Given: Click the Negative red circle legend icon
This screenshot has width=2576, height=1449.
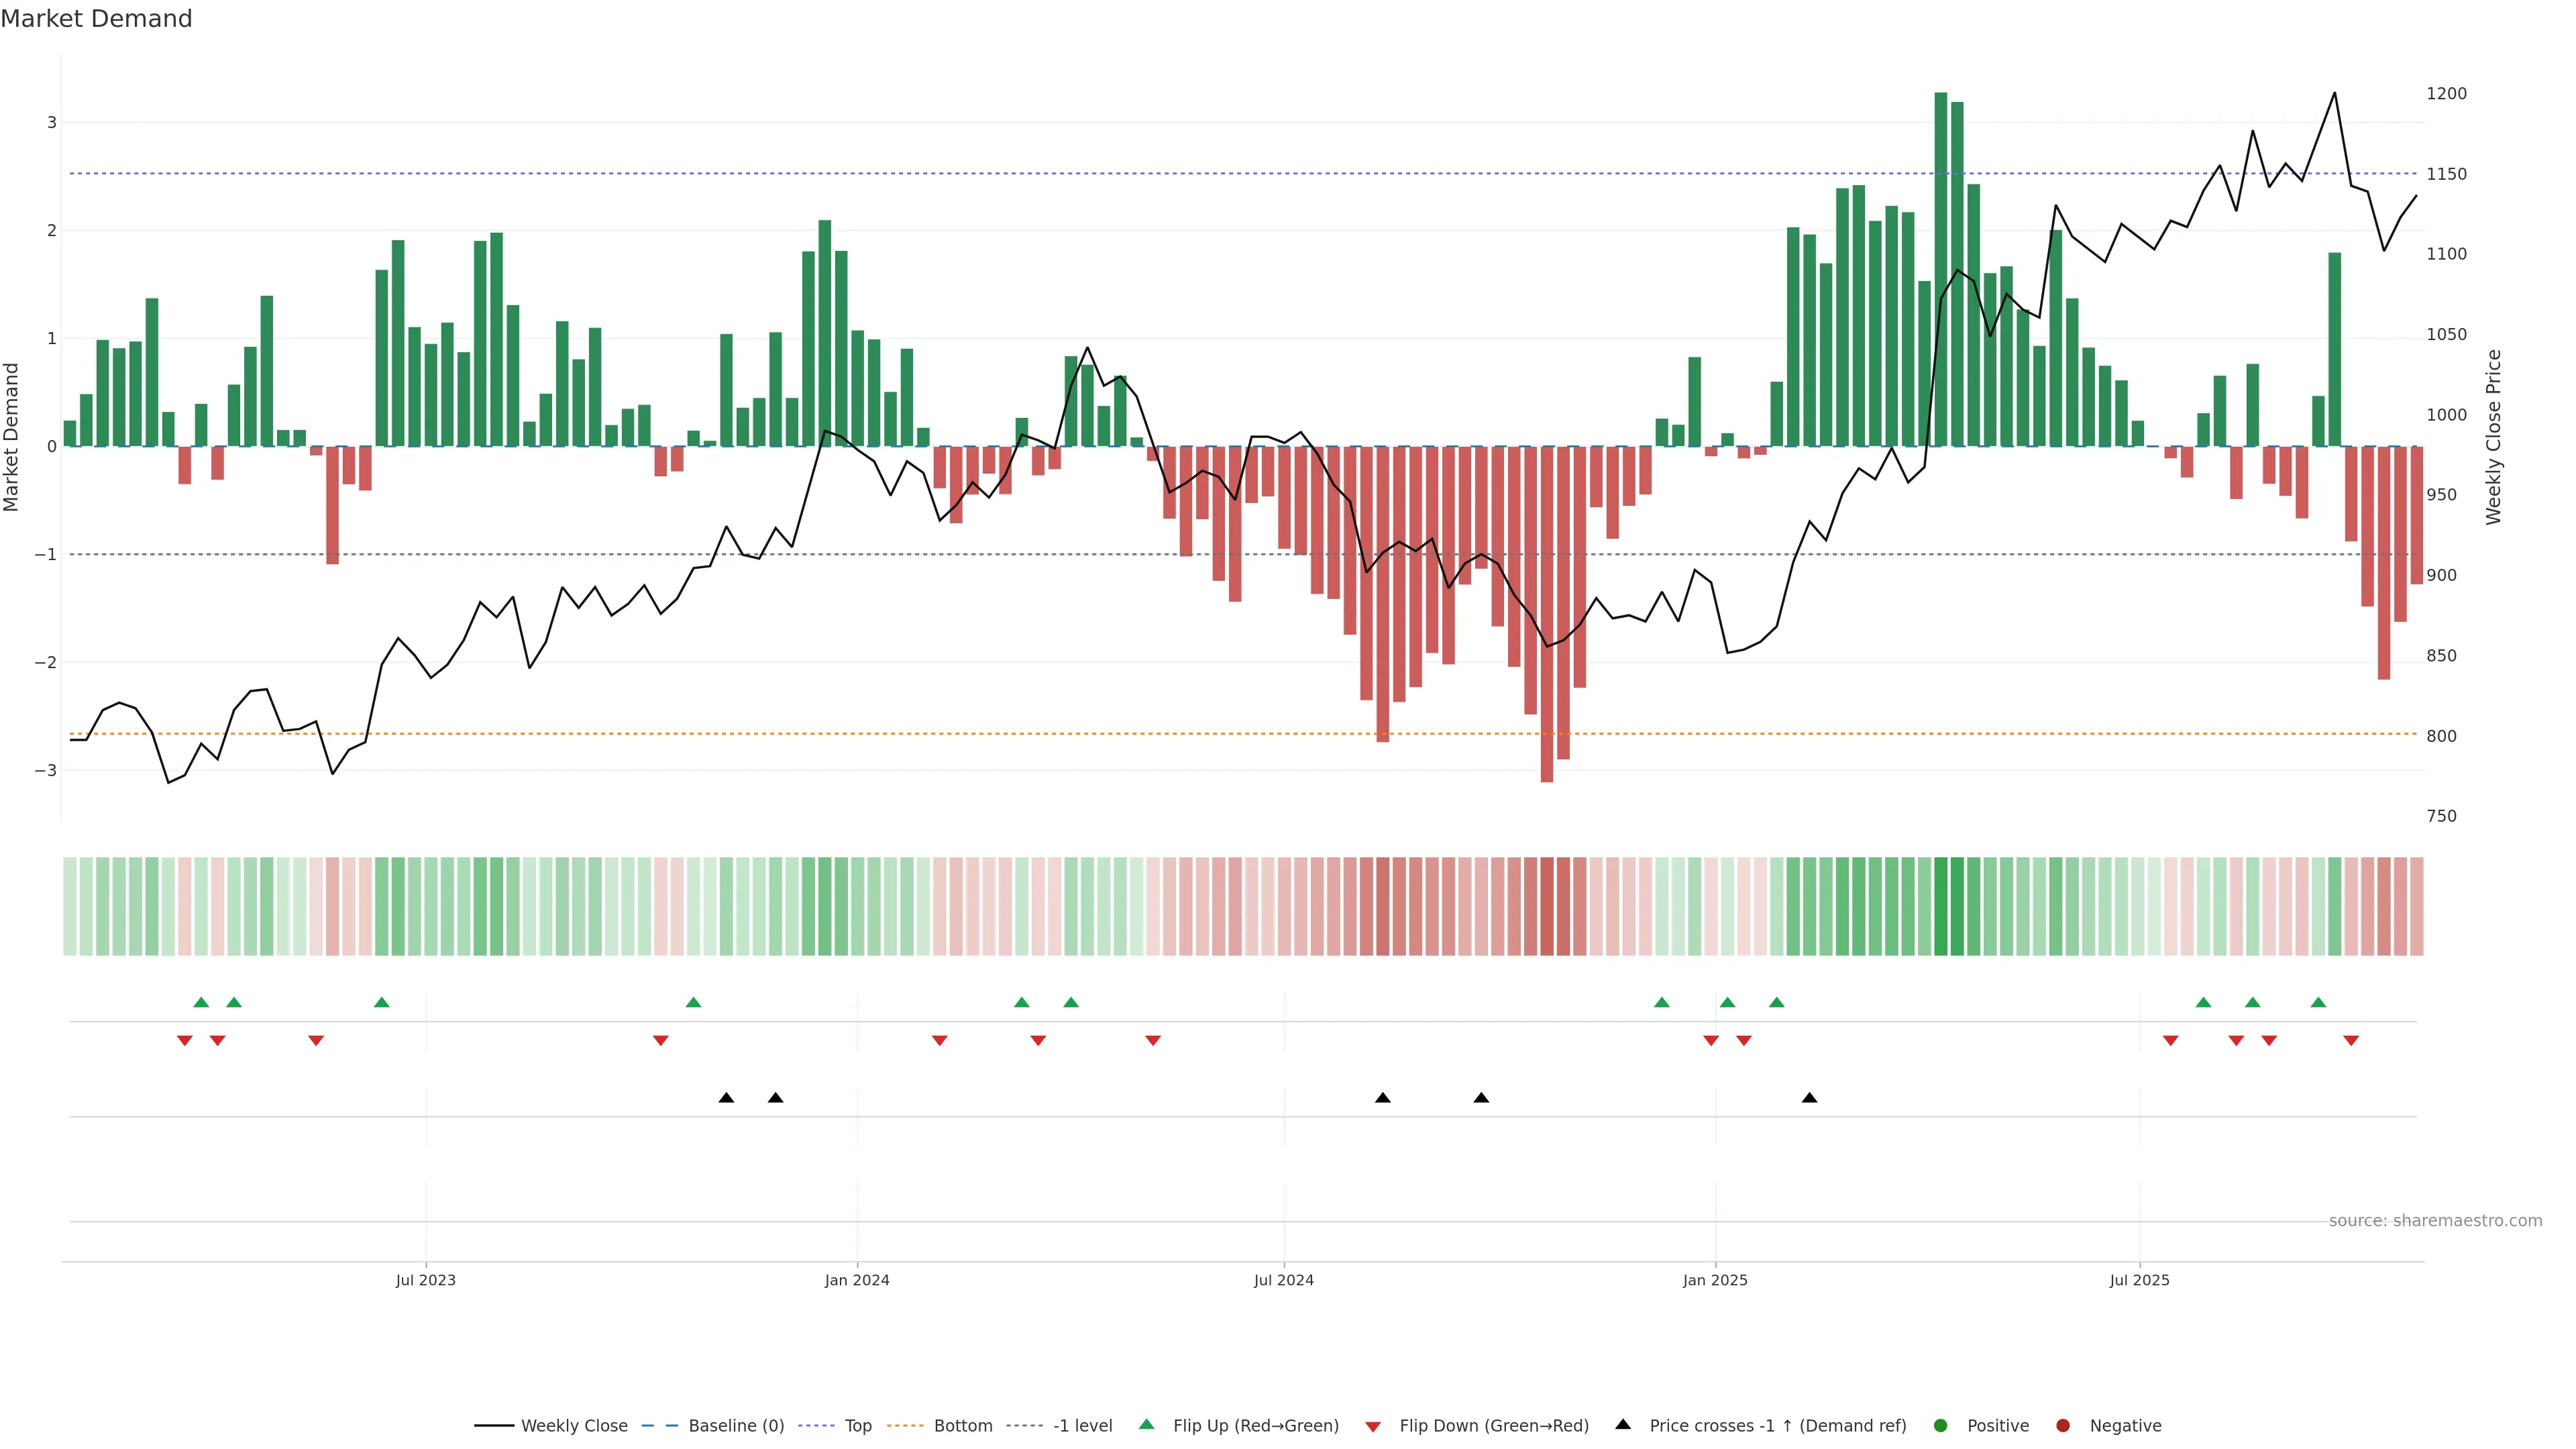Looking at the screenshot, I should [2063, 1425].
